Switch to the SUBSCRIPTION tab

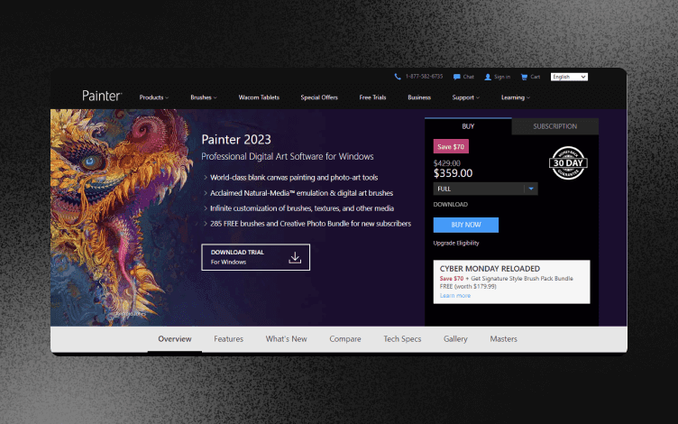tap(555, 126)
